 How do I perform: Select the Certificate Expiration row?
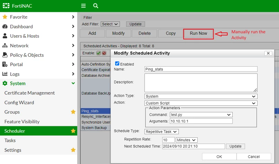(96, 70)
